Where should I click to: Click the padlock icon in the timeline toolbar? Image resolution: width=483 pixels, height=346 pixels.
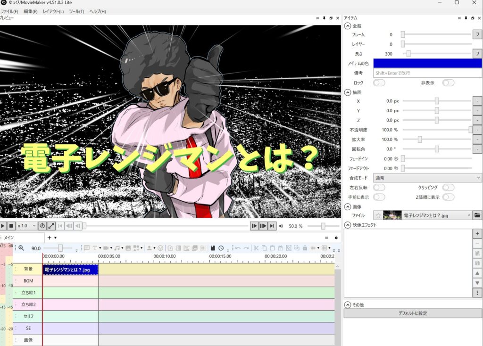pyautogui.click(x=305, y=247)
